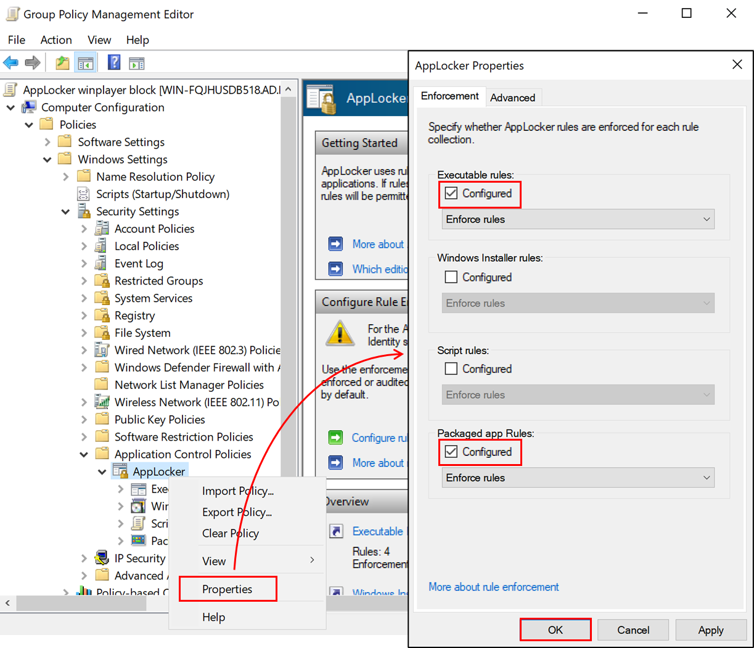The height and width of the screenshot is (648, 754).
Task: Click the horizontal scrollbar left arrow
Action: [x=7, y=603]
